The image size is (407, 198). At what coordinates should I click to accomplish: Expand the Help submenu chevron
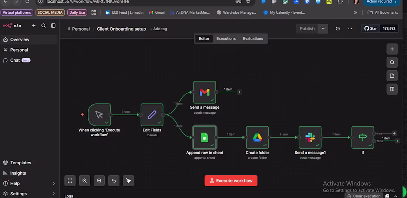54,184
